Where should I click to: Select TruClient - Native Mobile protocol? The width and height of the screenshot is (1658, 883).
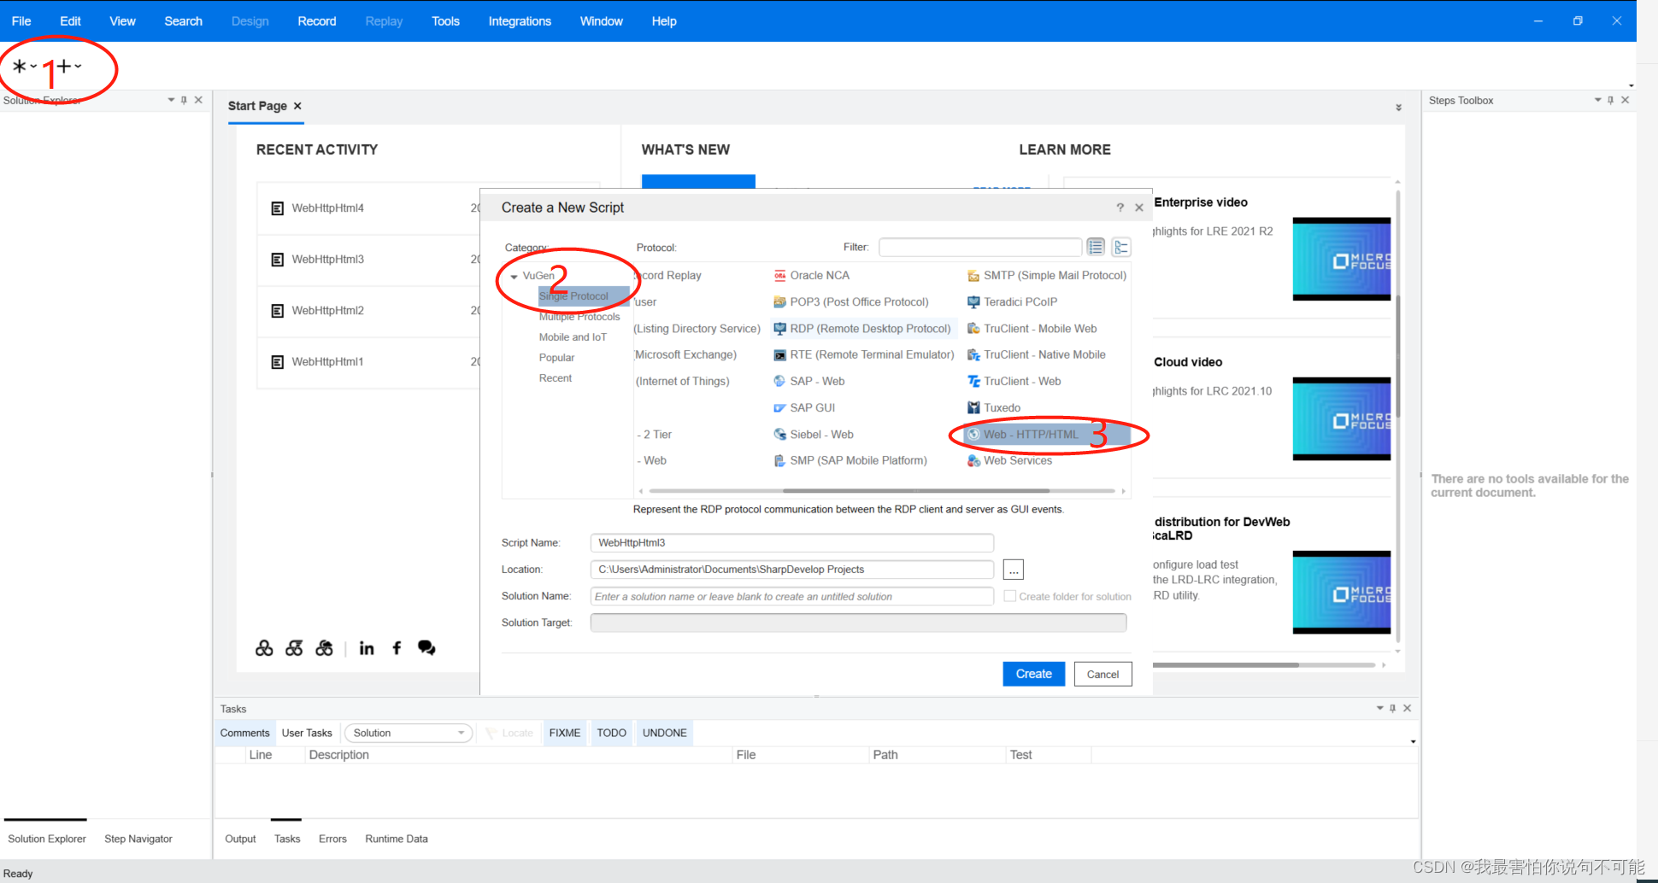[x=1036, y=354]
